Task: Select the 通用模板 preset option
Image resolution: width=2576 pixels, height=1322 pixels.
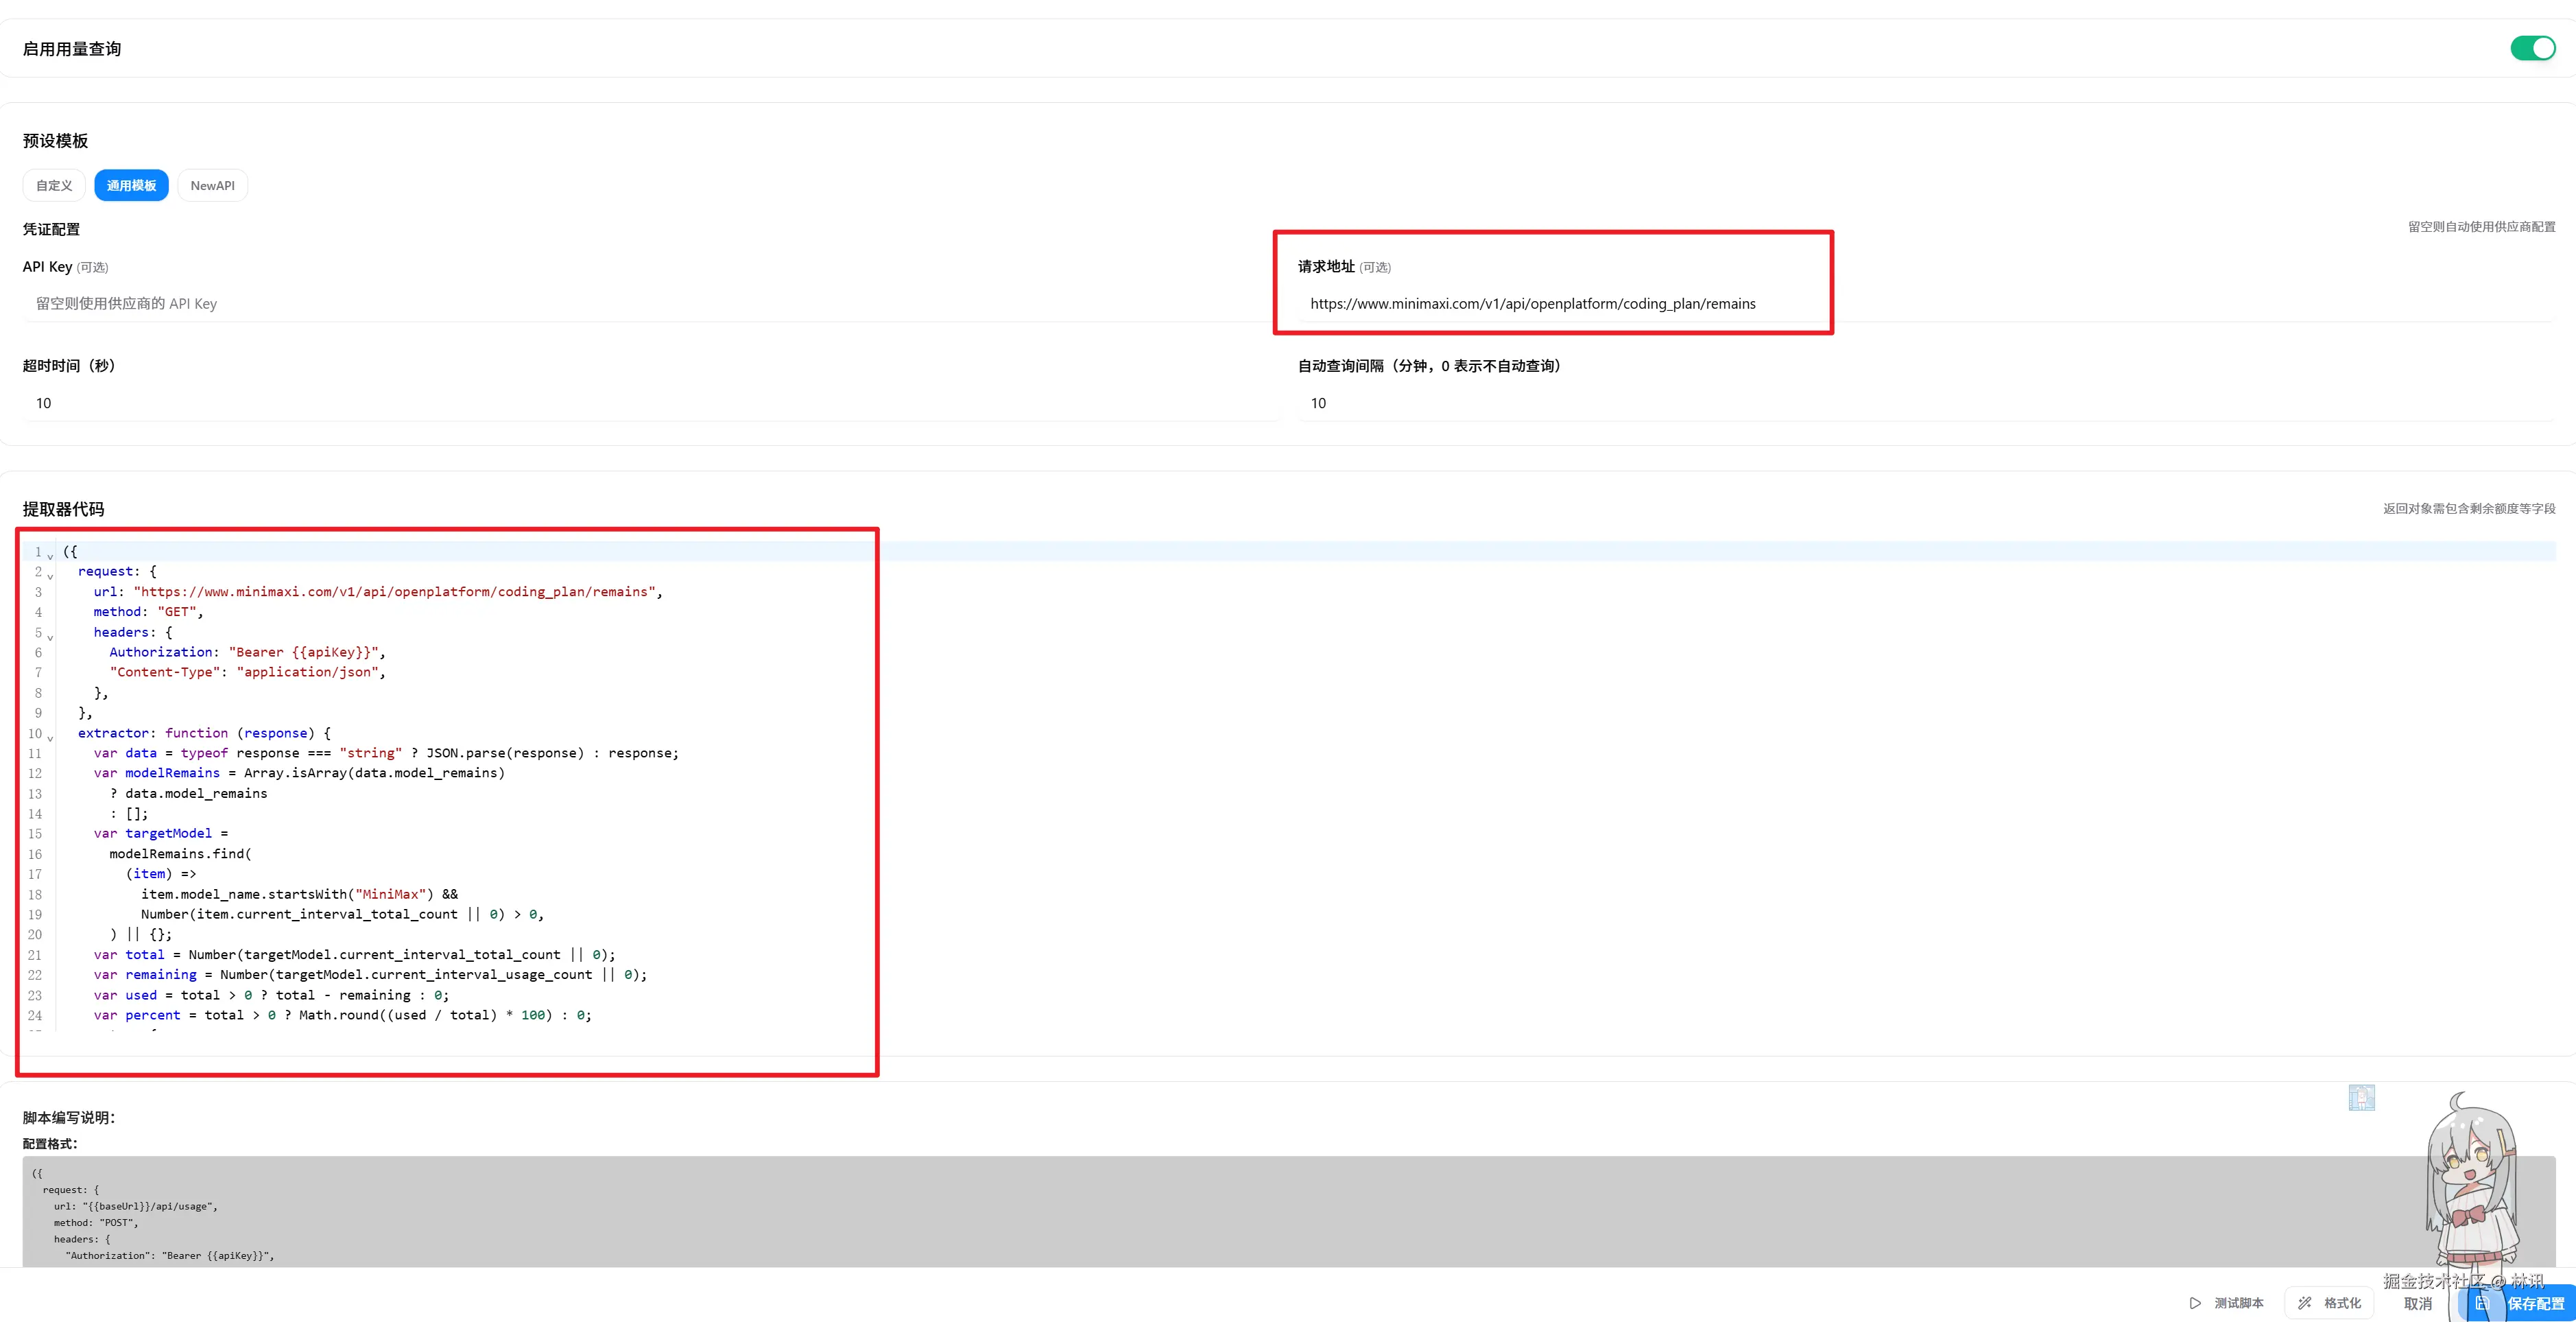Action: click(x=131, y=186)
